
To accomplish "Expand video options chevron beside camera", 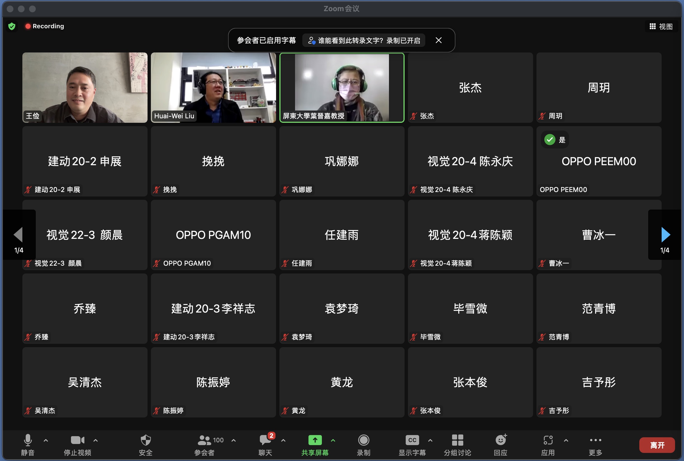I will click(96, 440).
